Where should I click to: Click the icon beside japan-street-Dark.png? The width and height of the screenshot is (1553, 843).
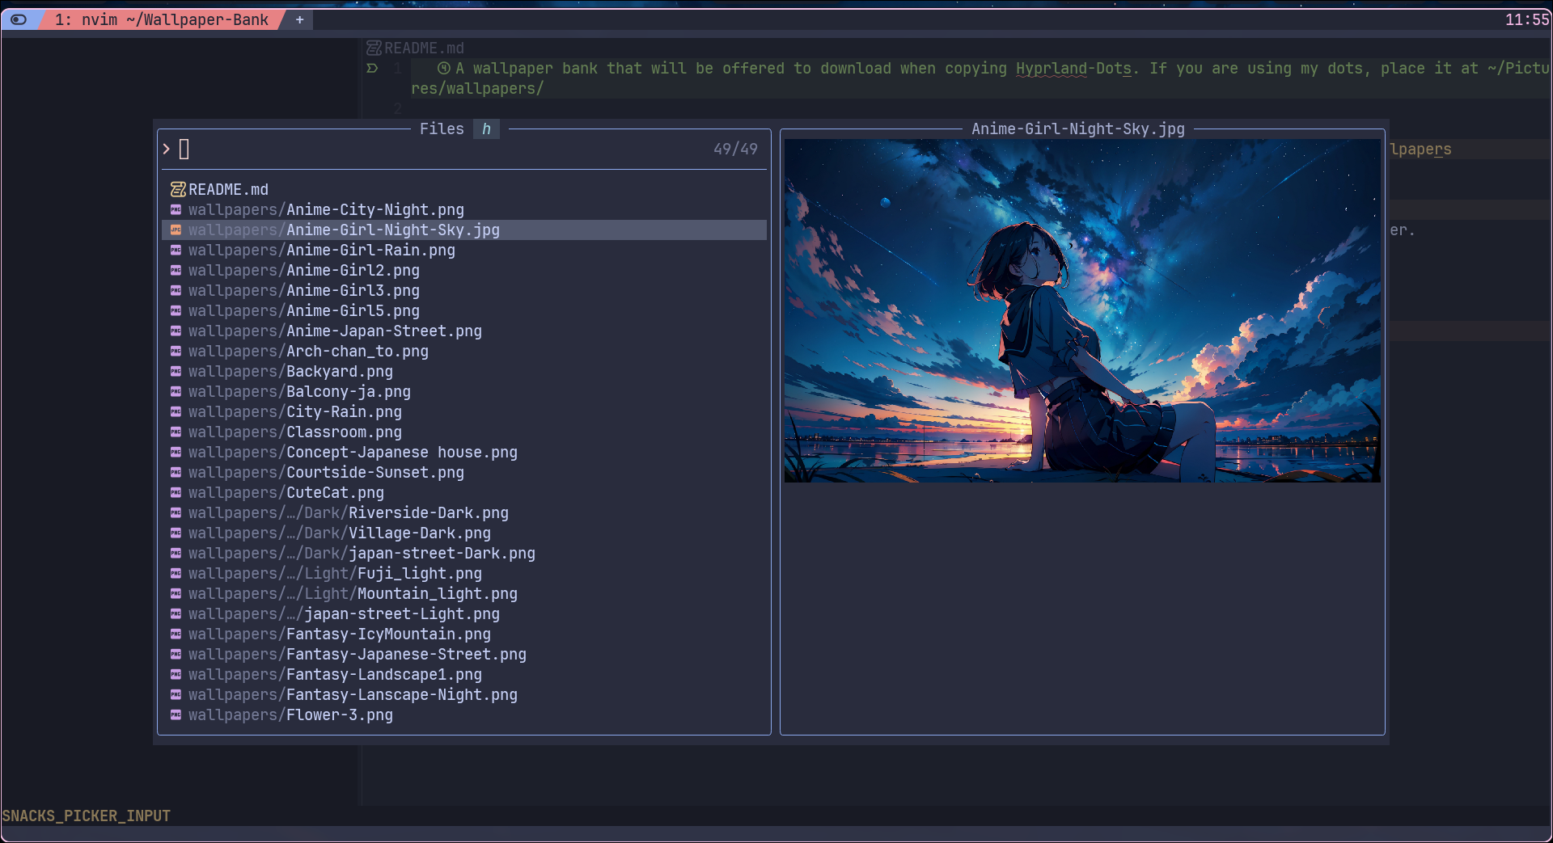point(176,553)
